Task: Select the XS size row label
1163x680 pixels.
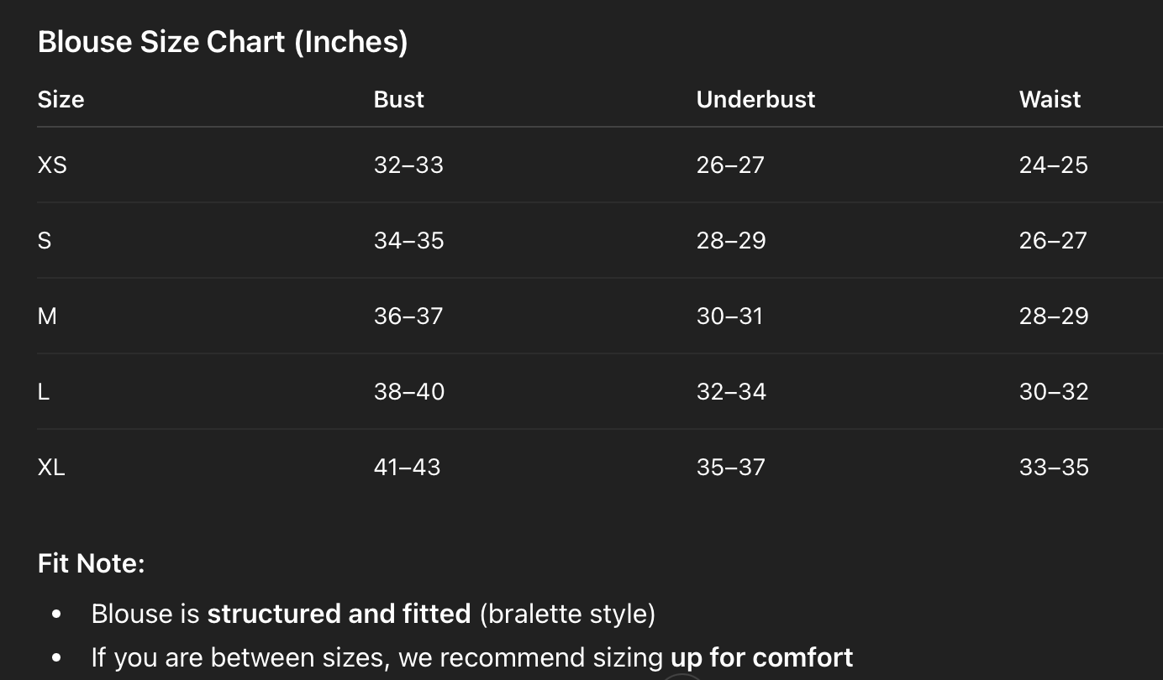Action: tap(52, 165)
